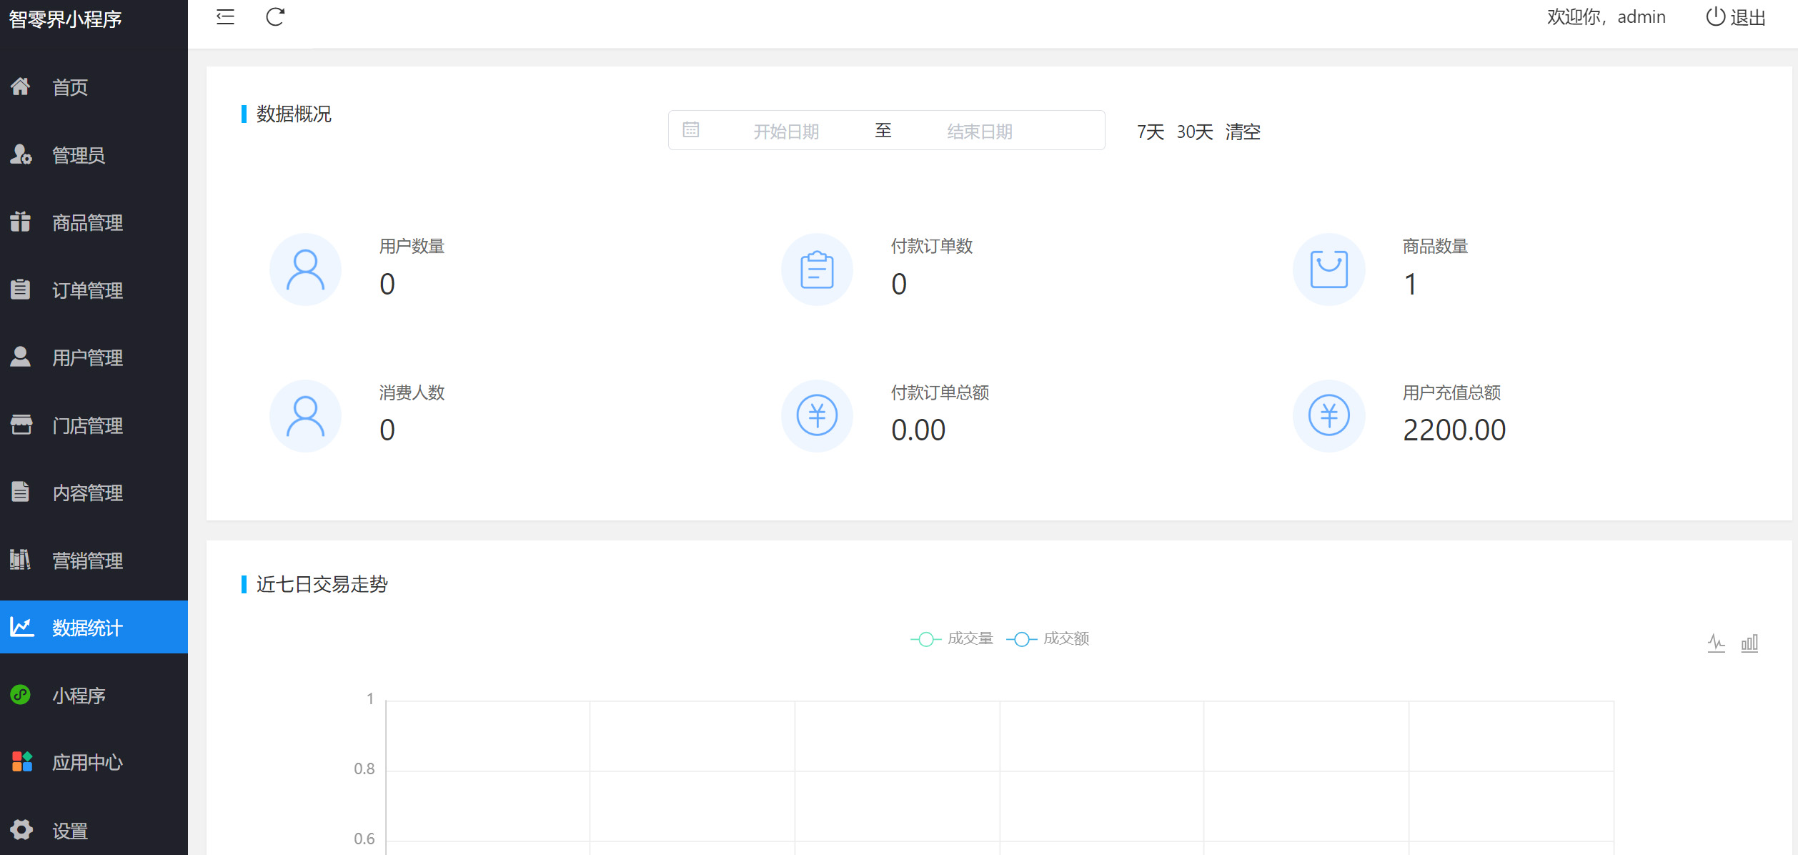Expand the 设置 sidebar section
This screenshot has width=1798, height=855.
69,831
